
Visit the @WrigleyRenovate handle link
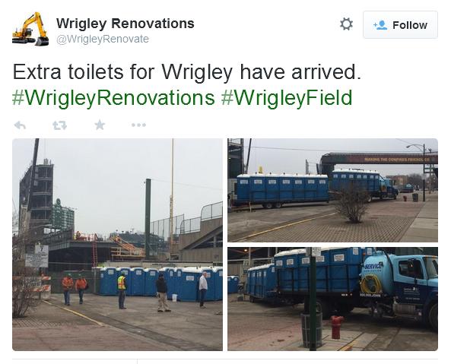tap(103, 39)
